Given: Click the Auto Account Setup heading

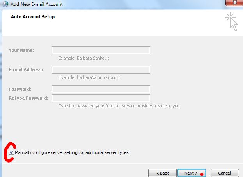Looking at the screenshot, I should (x=33, y=17).
